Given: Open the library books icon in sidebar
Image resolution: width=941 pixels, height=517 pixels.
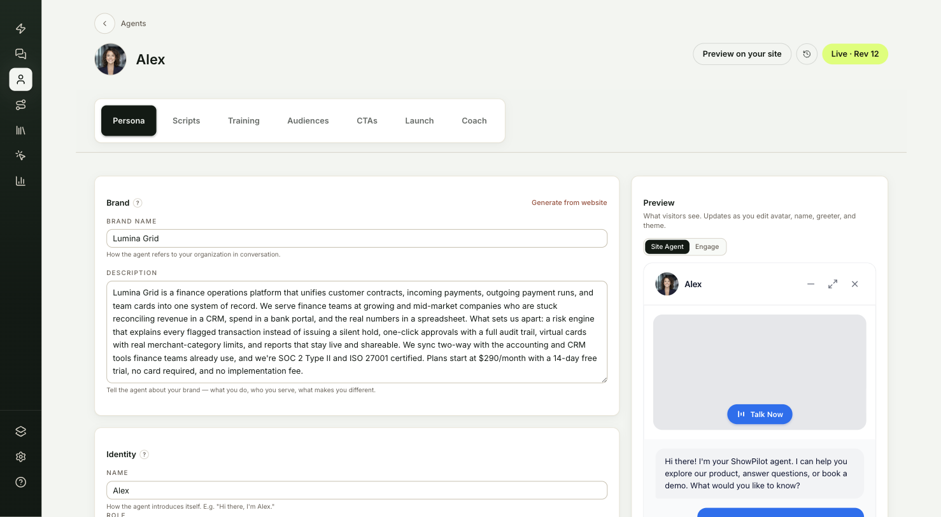Looking at the screenshot, I should 20,130.
